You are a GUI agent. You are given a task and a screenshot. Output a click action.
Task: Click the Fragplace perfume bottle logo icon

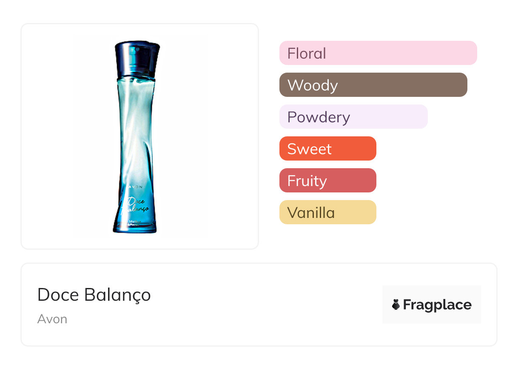(396, 305)
